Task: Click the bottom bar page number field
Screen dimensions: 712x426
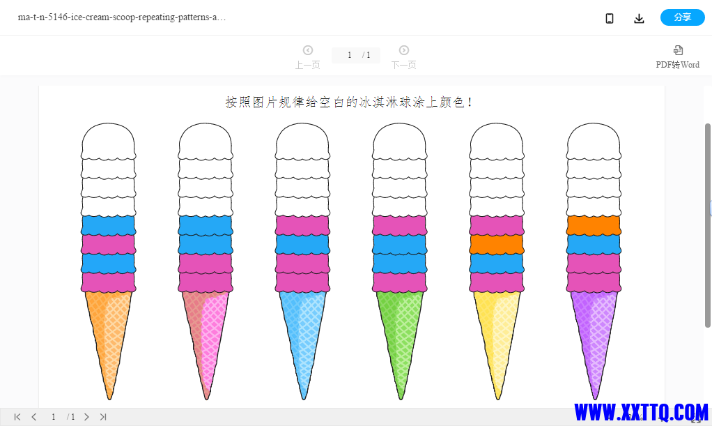Action: (54, 417)
